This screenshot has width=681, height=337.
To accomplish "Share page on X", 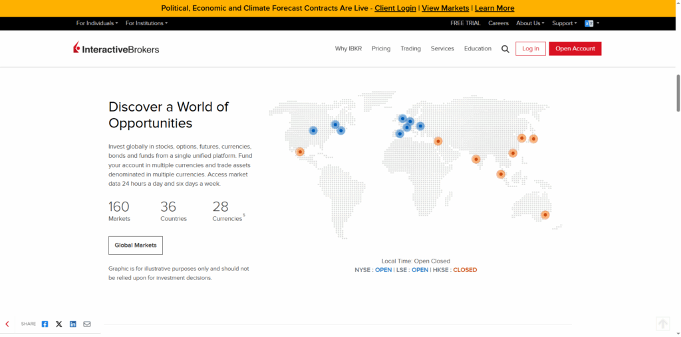I will pyautogui.click(x=59, y=324).
